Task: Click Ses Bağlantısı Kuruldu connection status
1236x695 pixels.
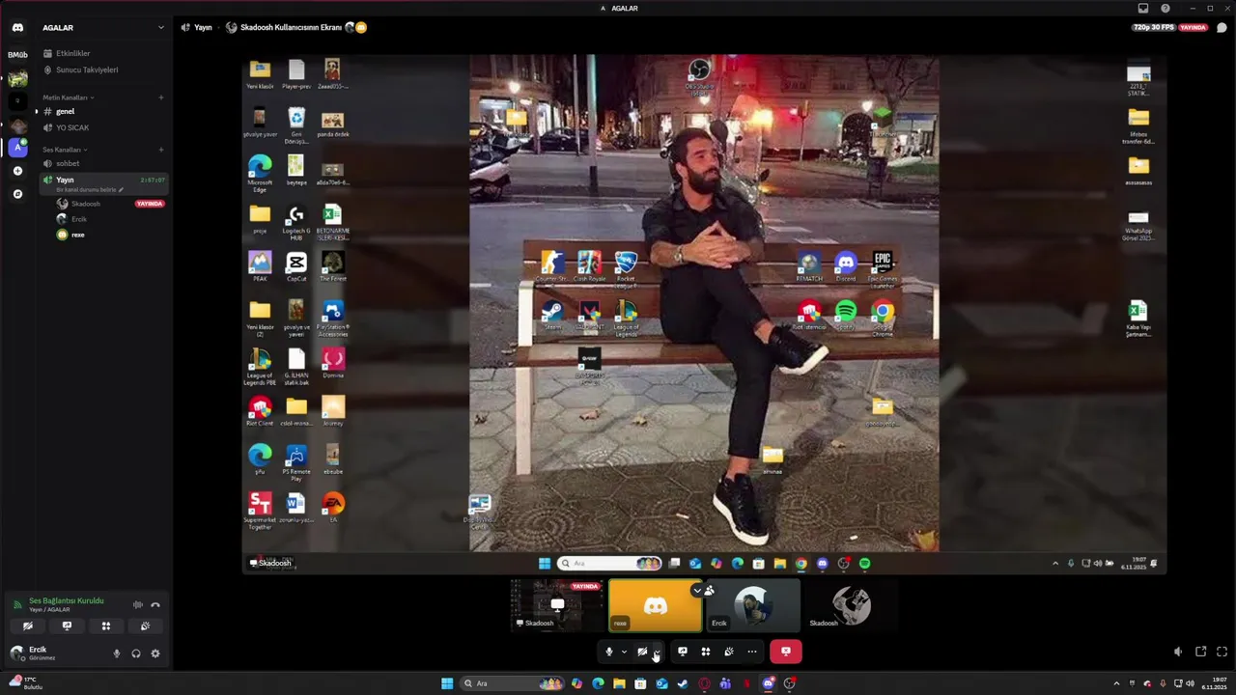Action: (66, 600)
